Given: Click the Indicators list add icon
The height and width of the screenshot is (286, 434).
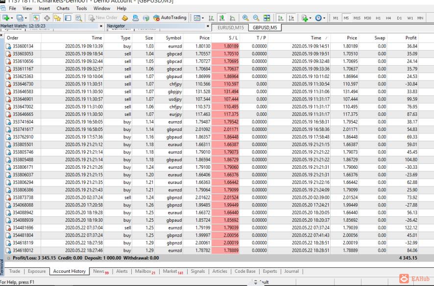Looking at the screenshot, I should coord(305,18).
